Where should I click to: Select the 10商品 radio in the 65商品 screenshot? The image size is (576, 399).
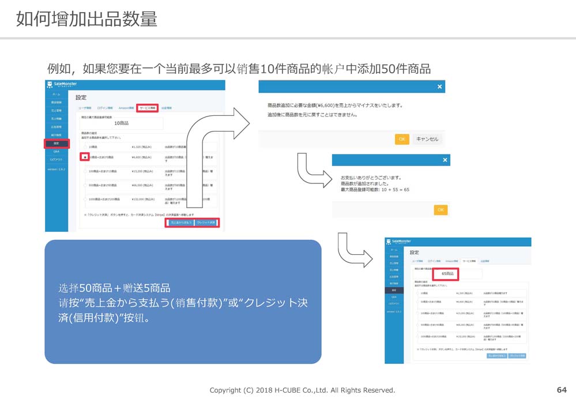tap(417, 293)
